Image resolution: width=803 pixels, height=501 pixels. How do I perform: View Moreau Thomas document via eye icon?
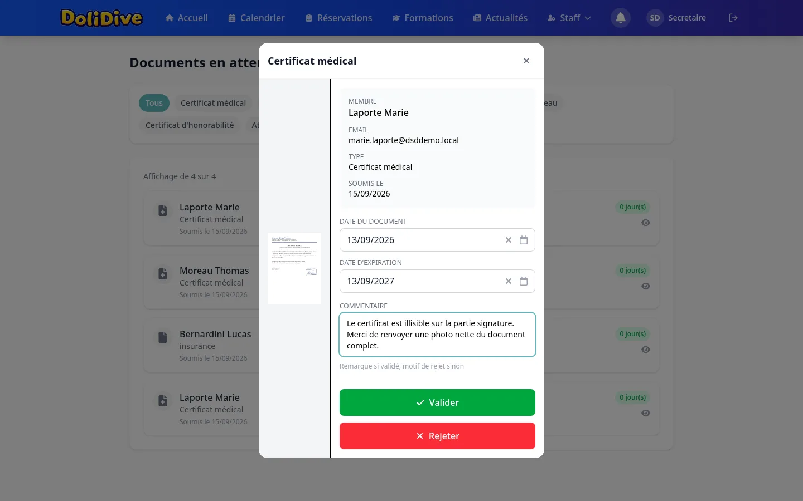(x=646, y=286)
